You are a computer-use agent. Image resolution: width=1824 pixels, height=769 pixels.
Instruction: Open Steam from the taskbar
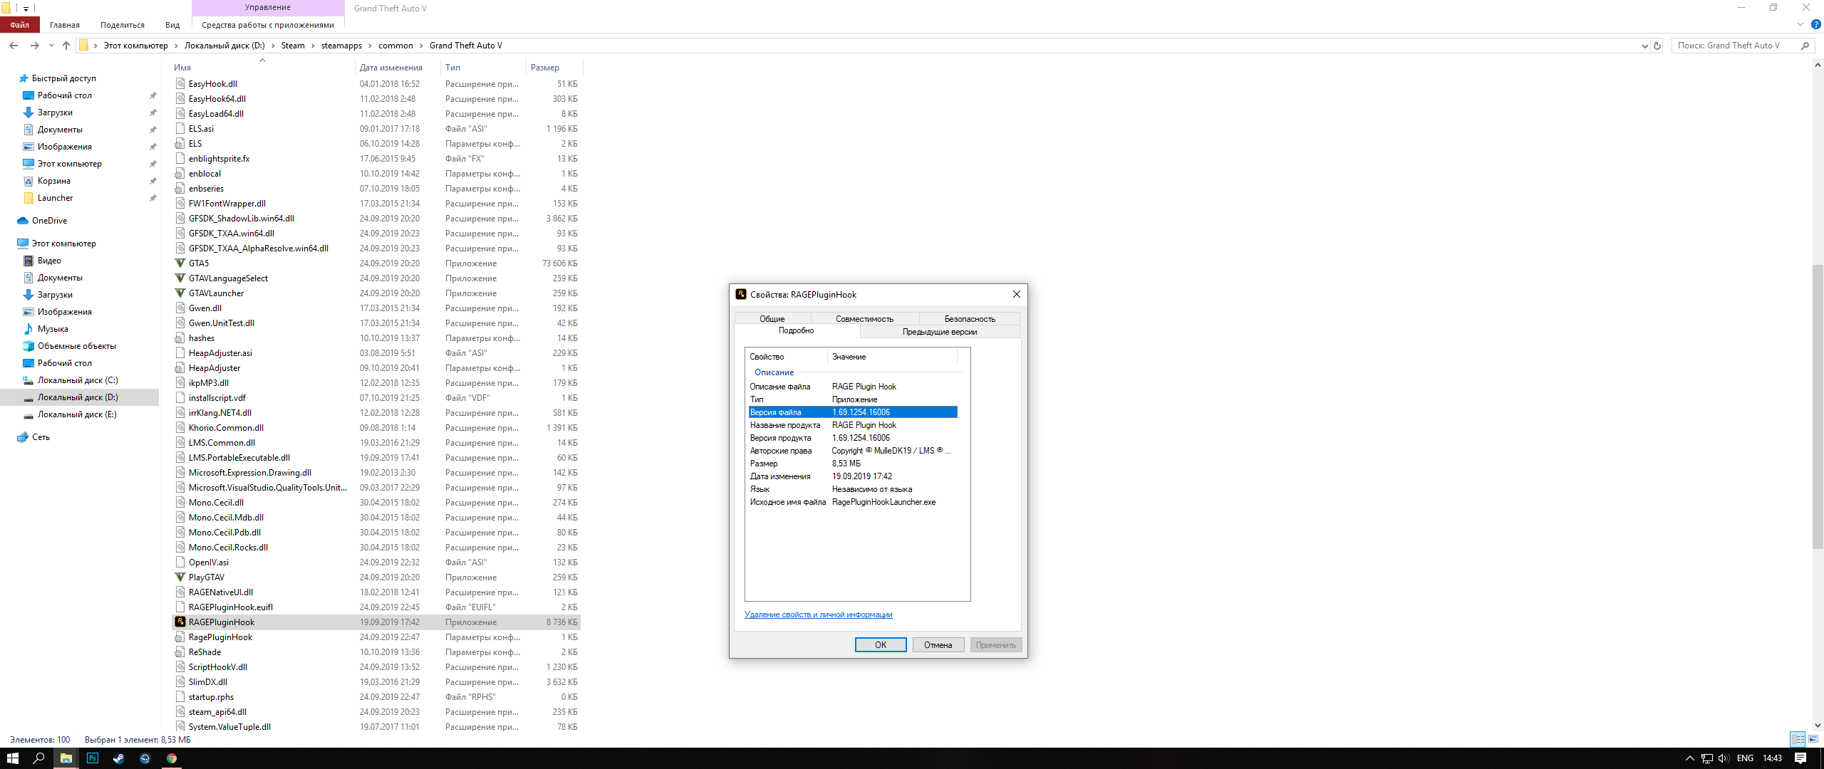(119, 758)
